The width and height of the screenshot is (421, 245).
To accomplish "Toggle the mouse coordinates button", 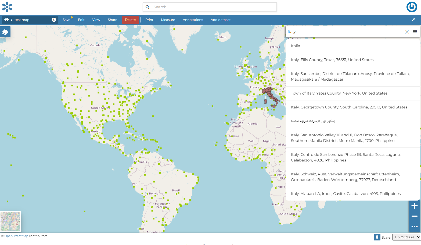I will coord(377,237).
